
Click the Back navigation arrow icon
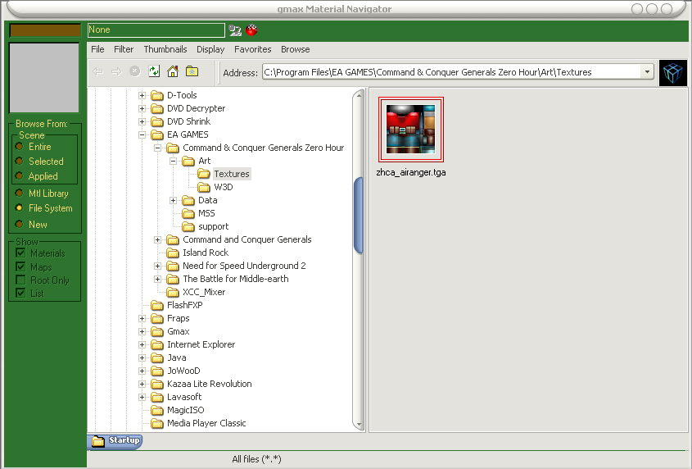coord(98,71)
